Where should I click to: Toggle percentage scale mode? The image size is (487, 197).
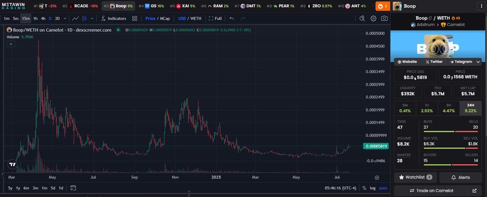[x=364, y=188]
